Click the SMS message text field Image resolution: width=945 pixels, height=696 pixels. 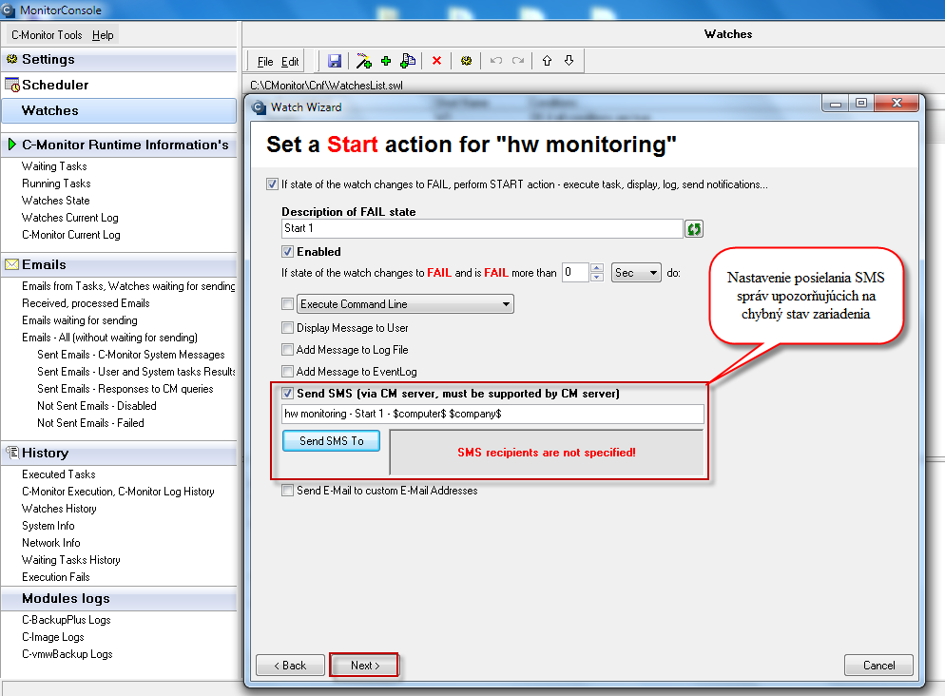point(492,414)
